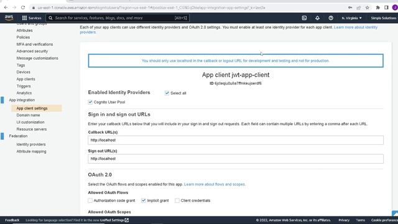Collapse the App integration section
398x224 pixels.
coord(22,100)
